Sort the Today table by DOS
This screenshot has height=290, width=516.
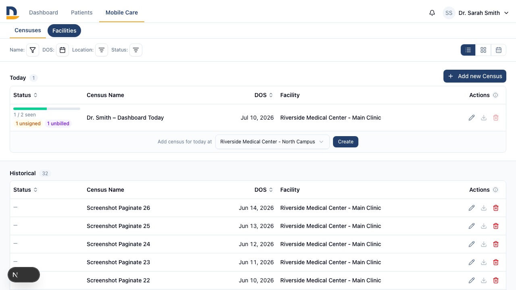(264, 95)
